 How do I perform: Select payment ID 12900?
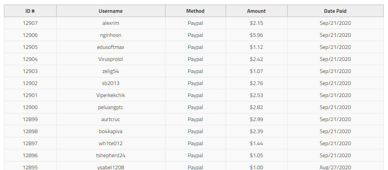tap(30, 107)
